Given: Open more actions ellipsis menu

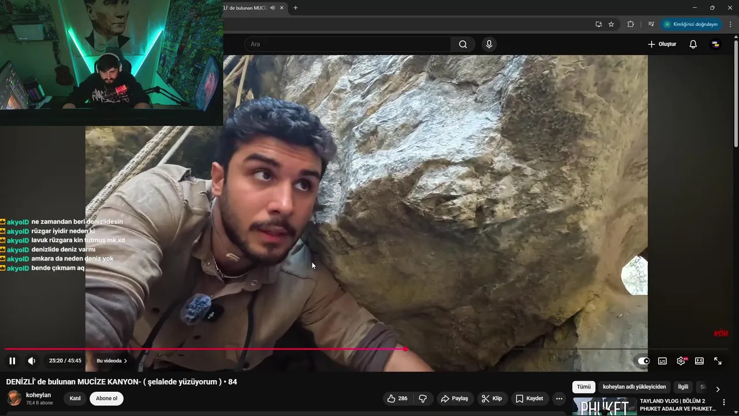Looking at the screenshot, I should click(559, 399).
